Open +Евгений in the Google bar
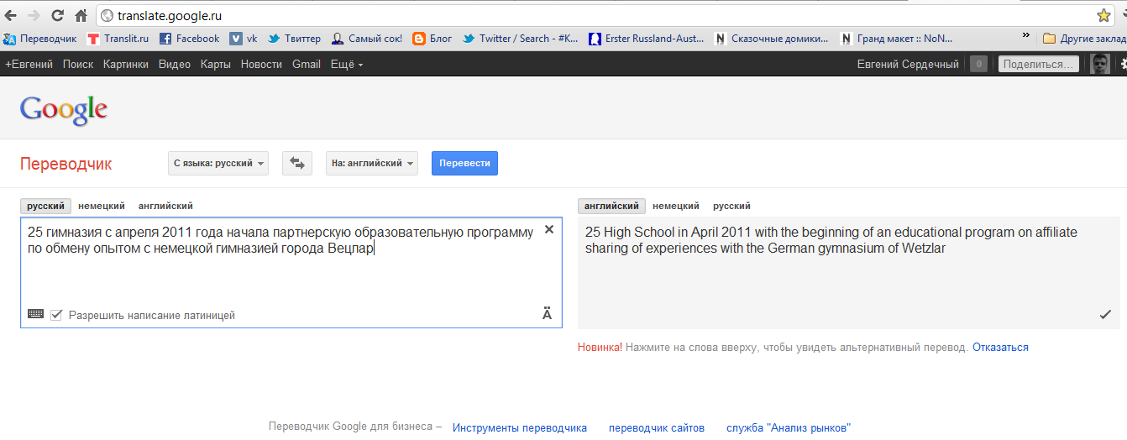The width and height of the screenshot is (1127, 440). coord(29,65)
